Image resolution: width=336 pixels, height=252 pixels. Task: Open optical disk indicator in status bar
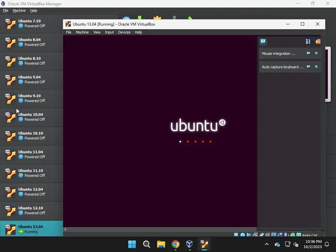tap(242, 235)
